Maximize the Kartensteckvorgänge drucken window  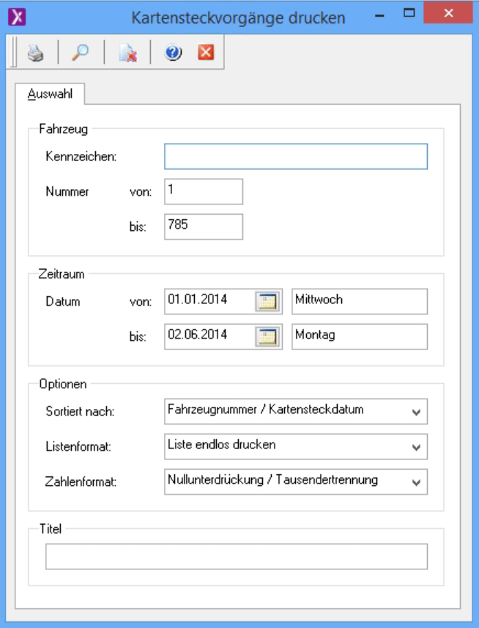(x=409, y=14)
